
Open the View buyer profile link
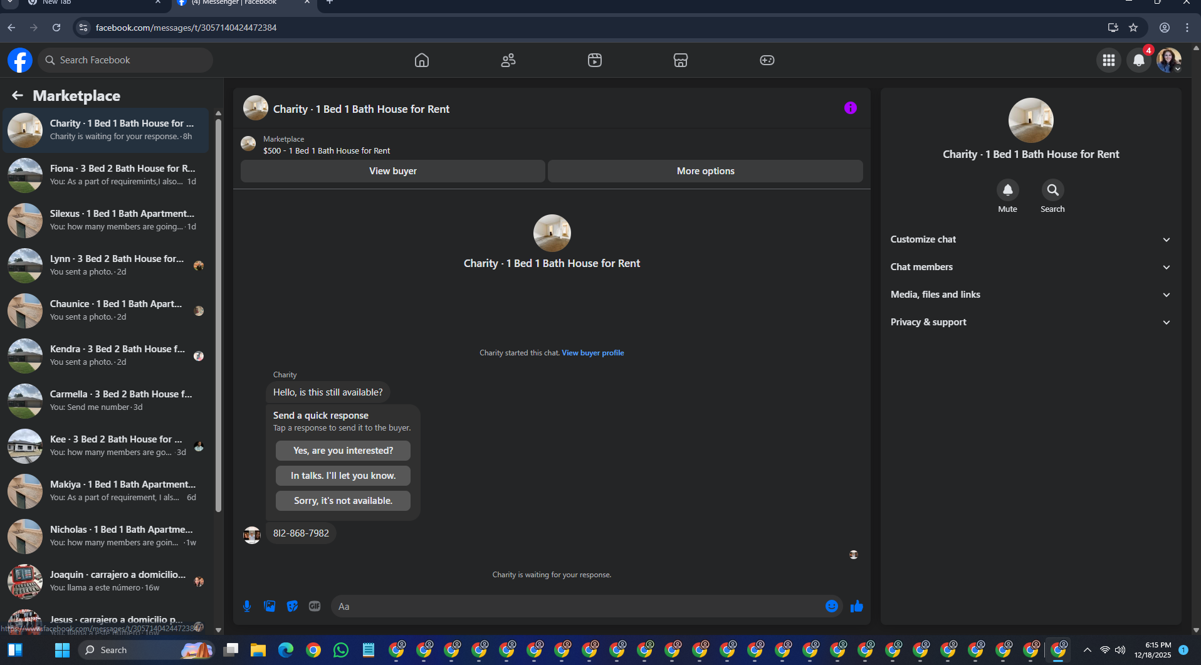pyautogui.click(x=593, y=353)
